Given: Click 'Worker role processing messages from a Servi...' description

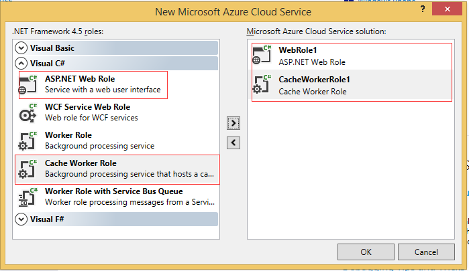Looking at the screenshot, I should [x=129, y=202].
